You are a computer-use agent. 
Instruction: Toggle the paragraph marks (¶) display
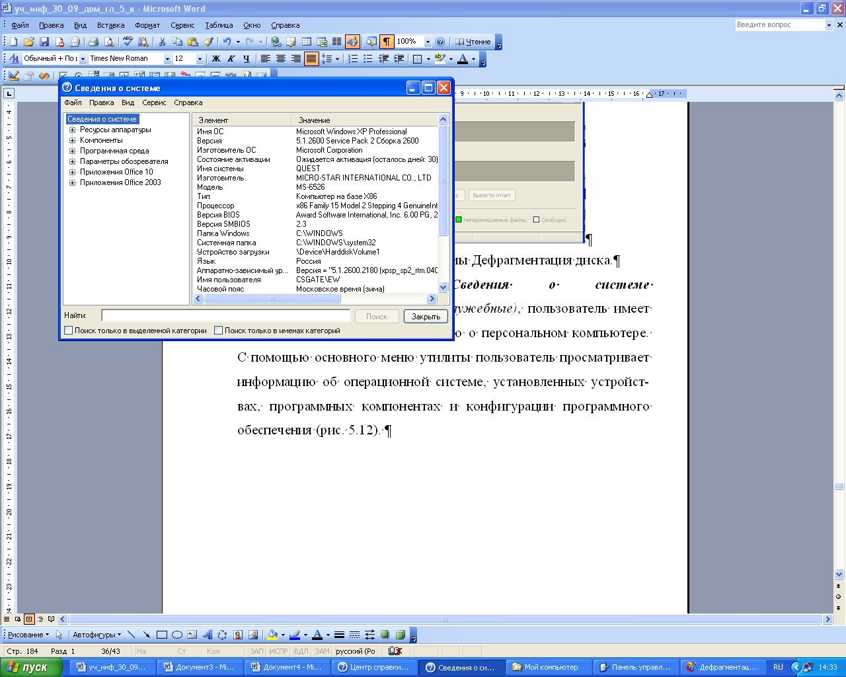click(x=387, y=42)
